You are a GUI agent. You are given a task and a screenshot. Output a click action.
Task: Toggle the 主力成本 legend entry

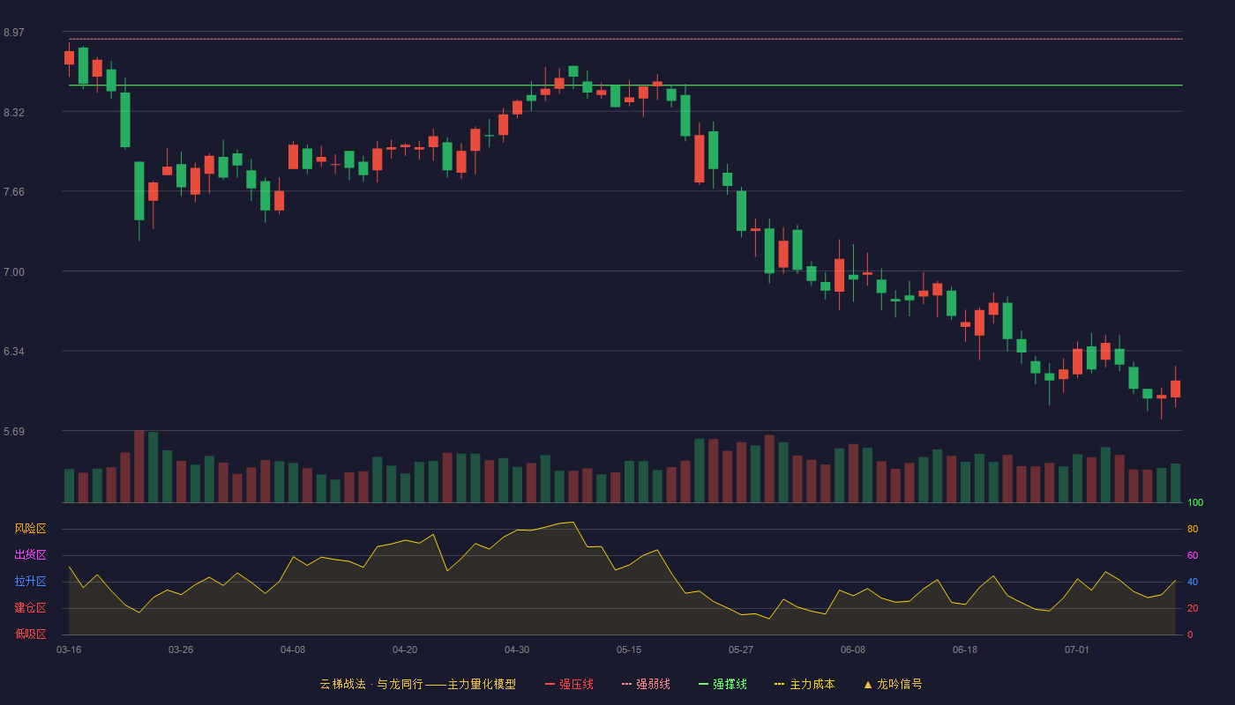pos(805,684)
